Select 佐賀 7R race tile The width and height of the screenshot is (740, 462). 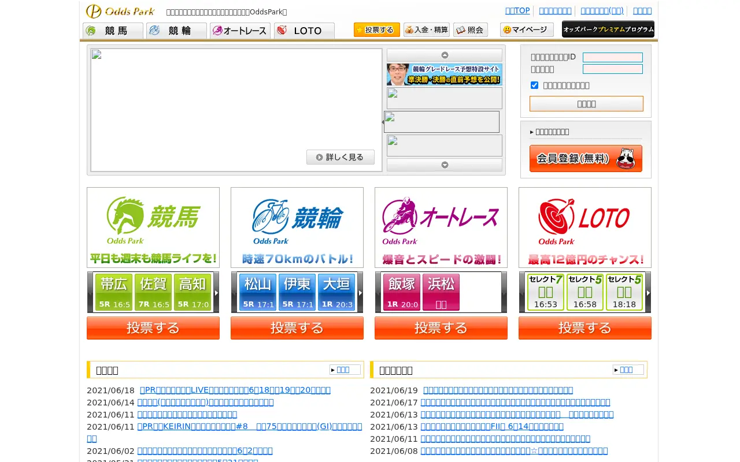(x=153, y=292)
